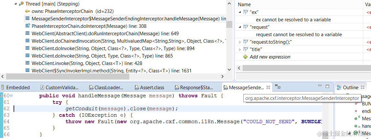
Task: Select the "request.toString();" expression row
Action: 299,42
